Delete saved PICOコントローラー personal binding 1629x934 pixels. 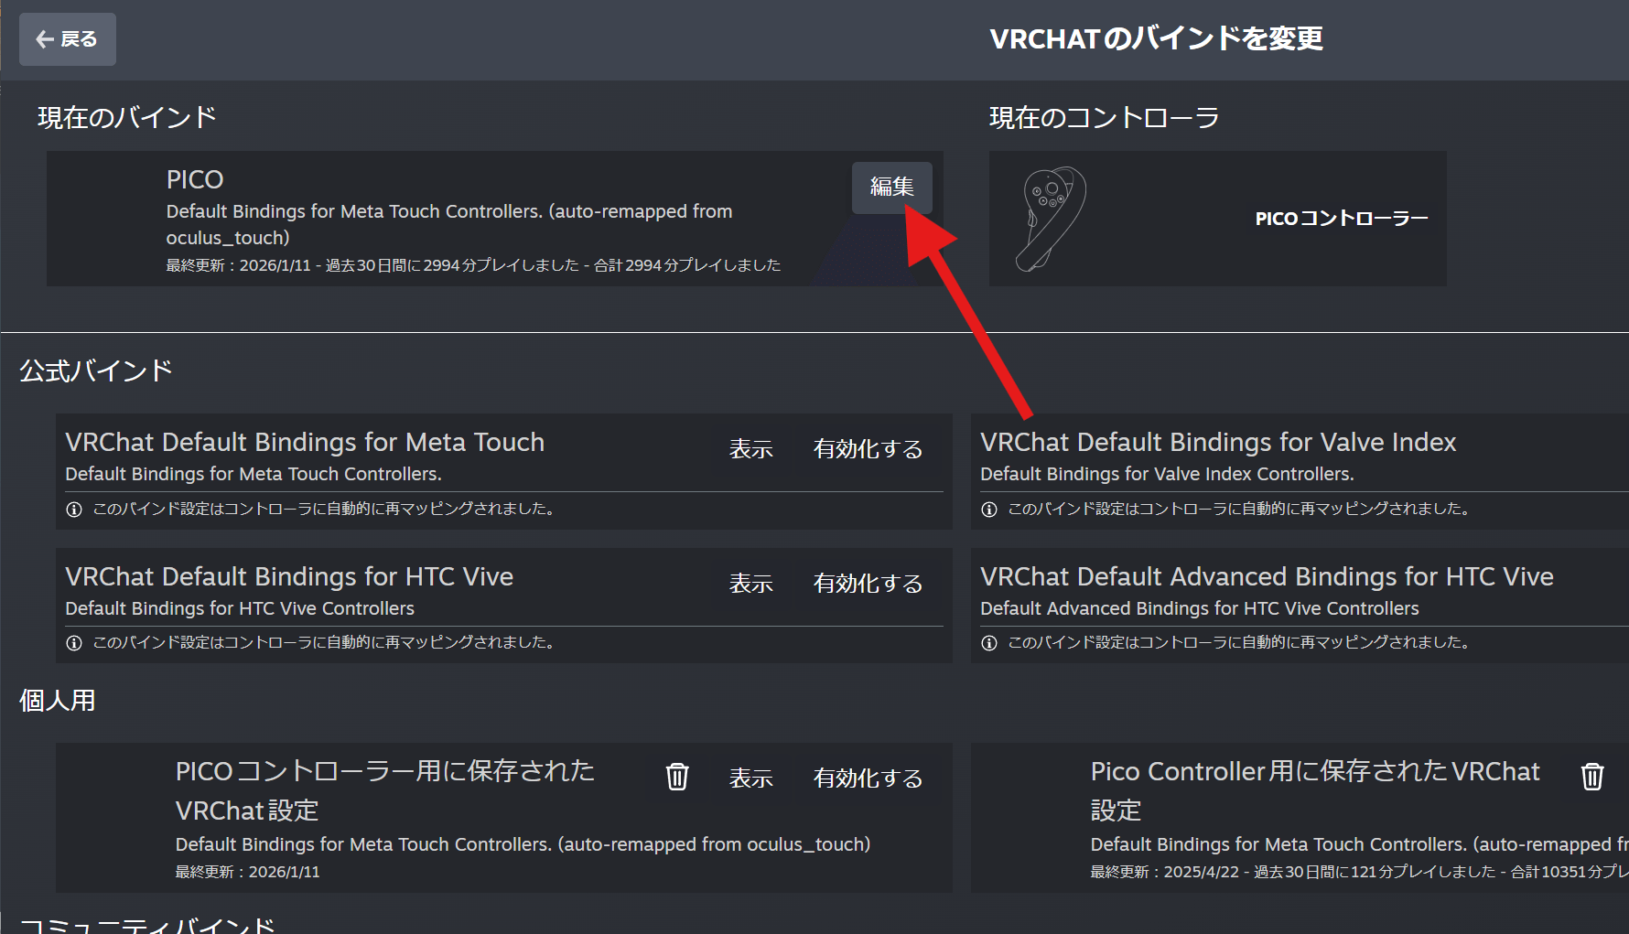tap(677, 777)
